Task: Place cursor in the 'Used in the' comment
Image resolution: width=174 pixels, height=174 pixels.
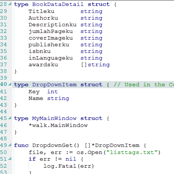Action: (145, 85)
